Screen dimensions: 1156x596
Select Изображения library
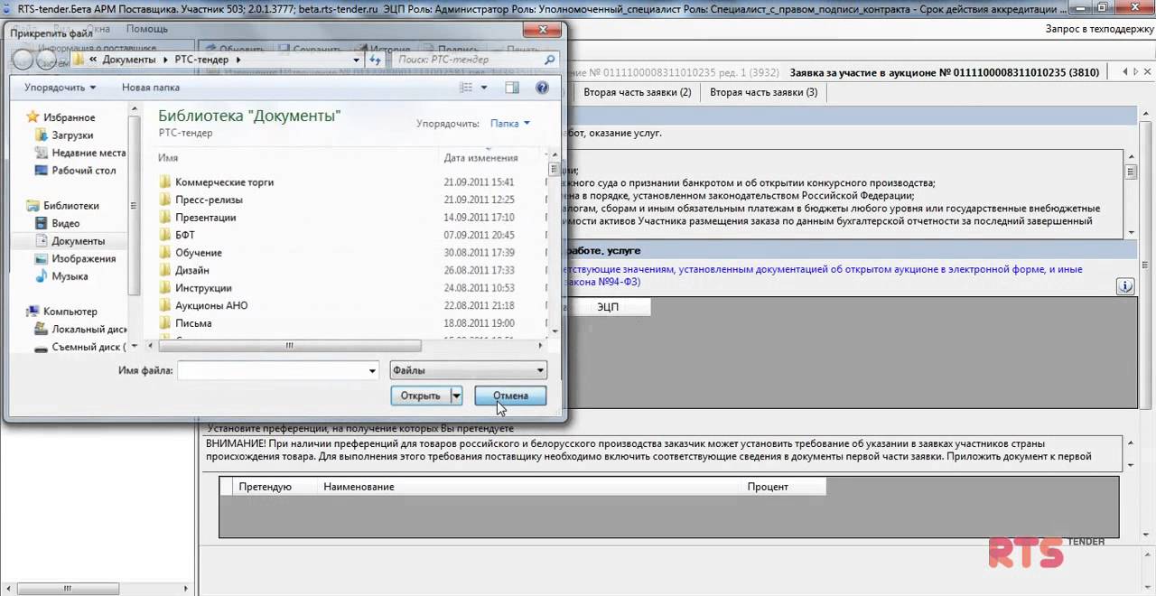pos(83,258)
